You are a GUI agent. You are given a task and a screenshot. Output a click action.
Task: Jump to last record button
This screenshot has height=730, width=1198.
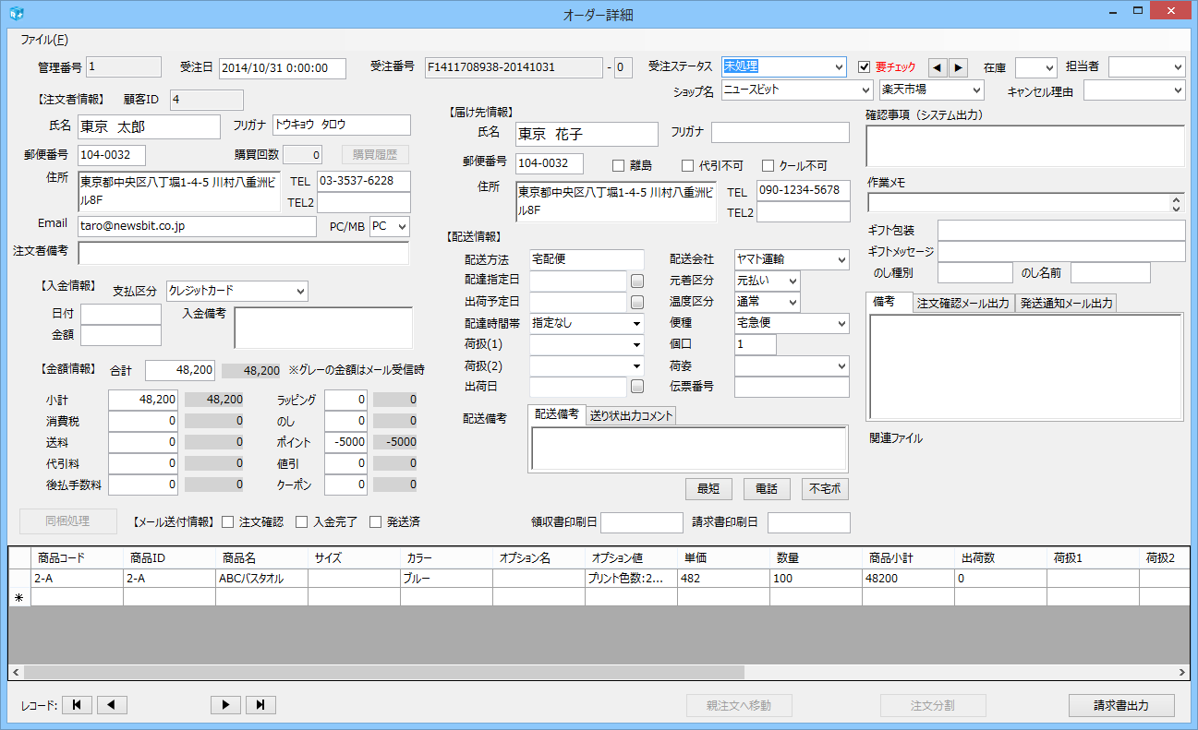pyautogui.click(x=260, y=705)
